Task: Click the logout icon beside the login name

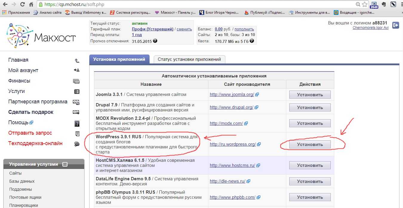Action: pyautogui.click(x=396, y=25)
